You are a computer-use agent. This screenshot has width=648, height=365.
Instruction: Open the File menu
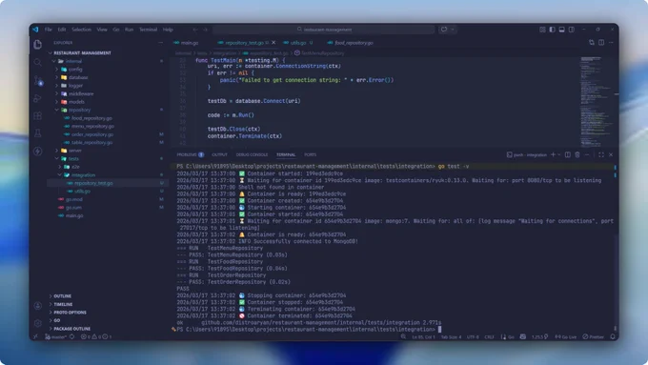[x=49, y=30]
